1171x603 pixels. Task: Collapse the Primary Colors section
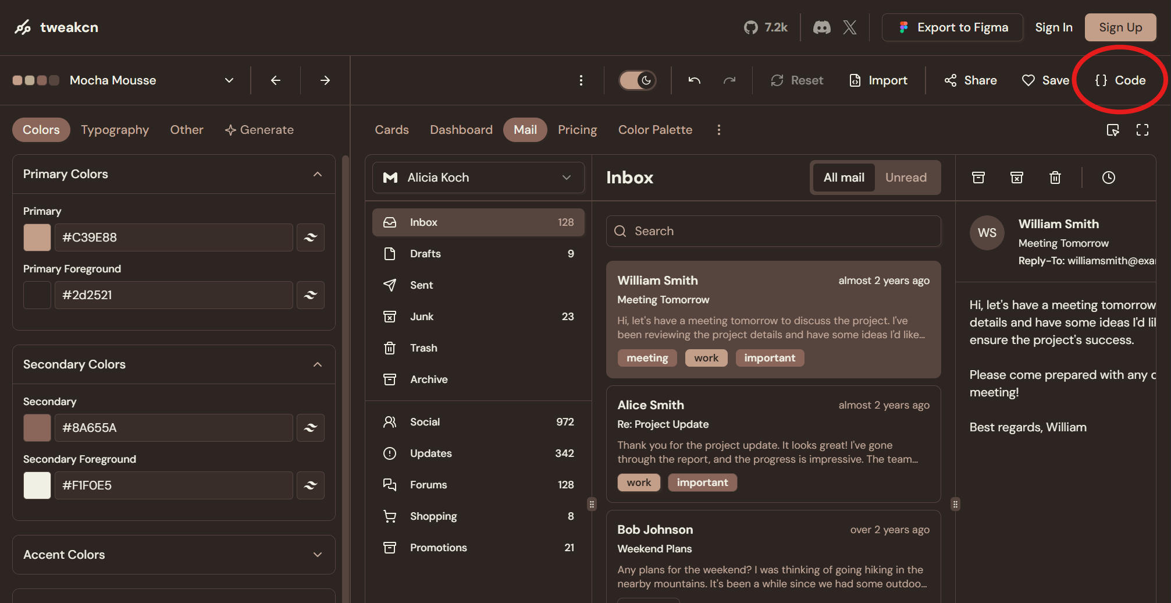click(174, 174)
